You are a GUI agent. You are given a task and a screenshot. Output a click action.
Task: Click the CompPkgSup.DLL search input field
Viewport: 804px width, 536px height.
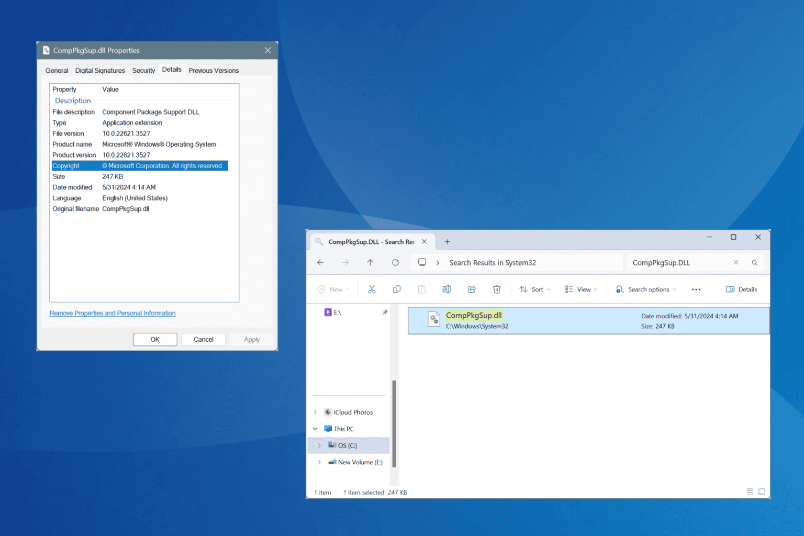click(680, 263)
